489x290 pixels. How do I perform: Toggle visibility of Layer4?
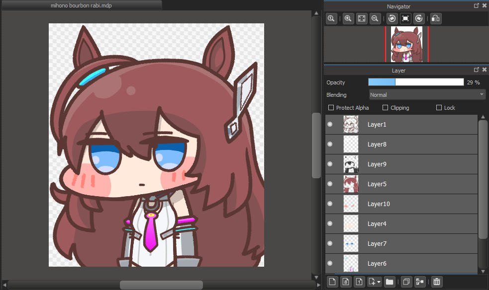click(330, 224)
